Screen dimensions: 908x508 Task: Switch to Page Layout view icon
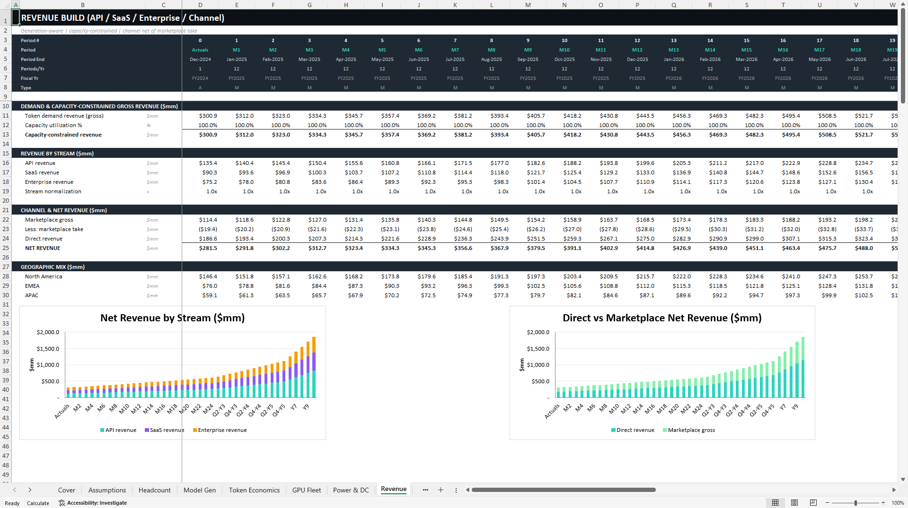point(794,503)
